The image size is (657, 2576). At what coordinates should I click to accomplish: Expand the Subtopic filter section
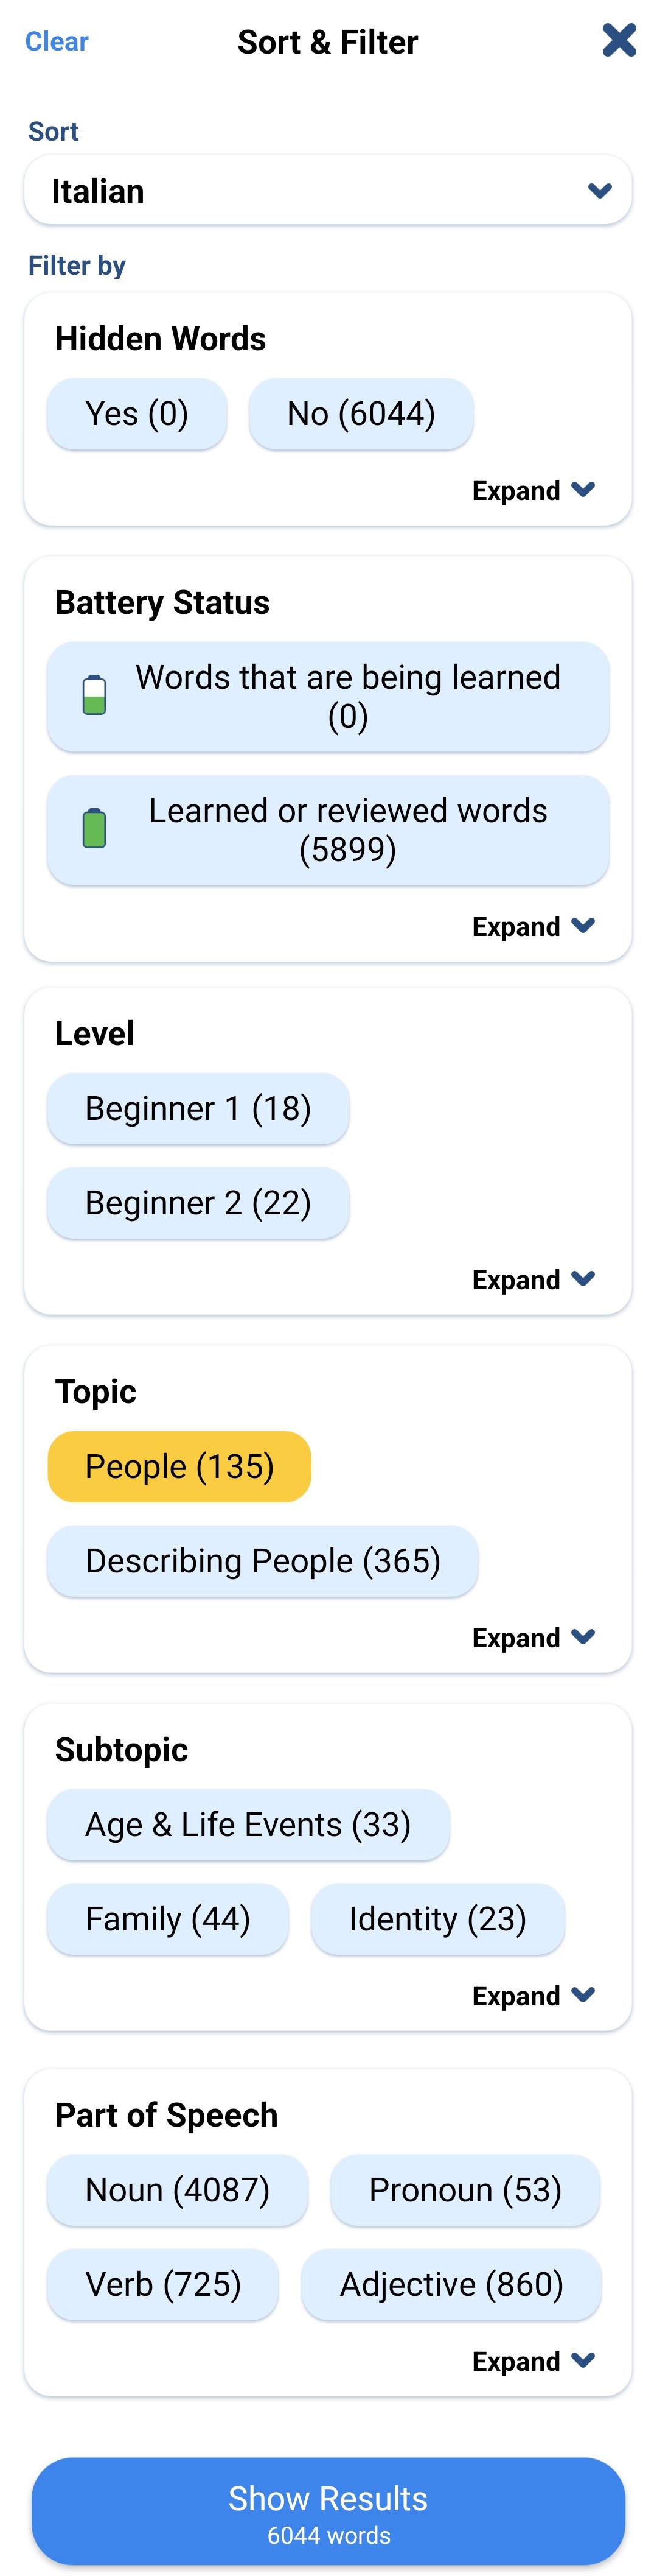pos(533,1995)
